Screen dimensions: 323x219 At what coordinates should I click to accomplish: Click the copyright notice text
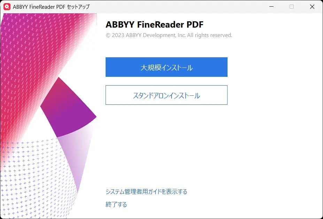click(x=169, y=35)
